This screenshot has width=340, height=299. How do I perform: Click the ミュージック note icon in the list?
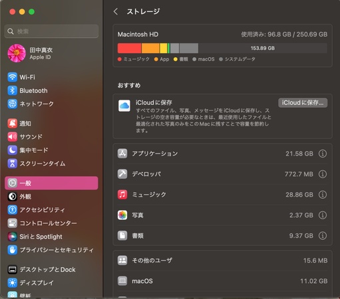(122, 195)
